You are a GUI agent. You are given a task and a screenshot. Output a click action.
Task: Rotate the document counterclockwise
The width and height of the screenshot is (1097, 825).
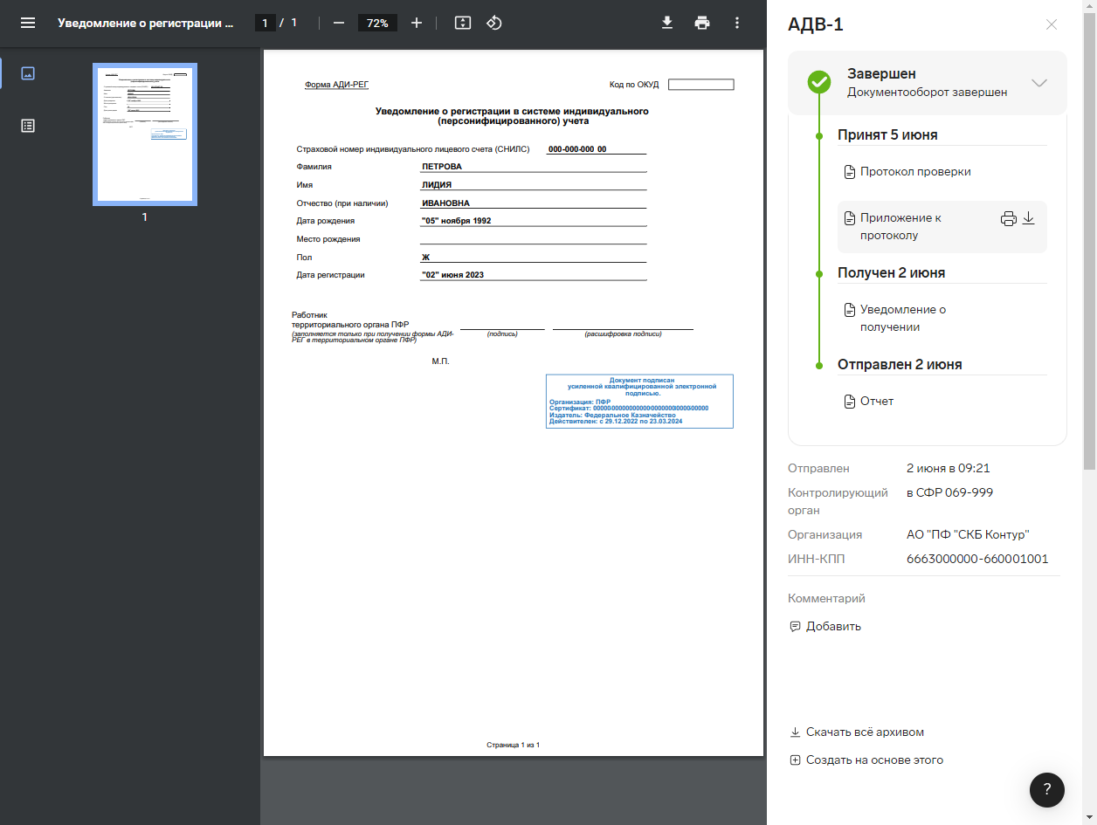pyautogui.click(x=494, y=23)
